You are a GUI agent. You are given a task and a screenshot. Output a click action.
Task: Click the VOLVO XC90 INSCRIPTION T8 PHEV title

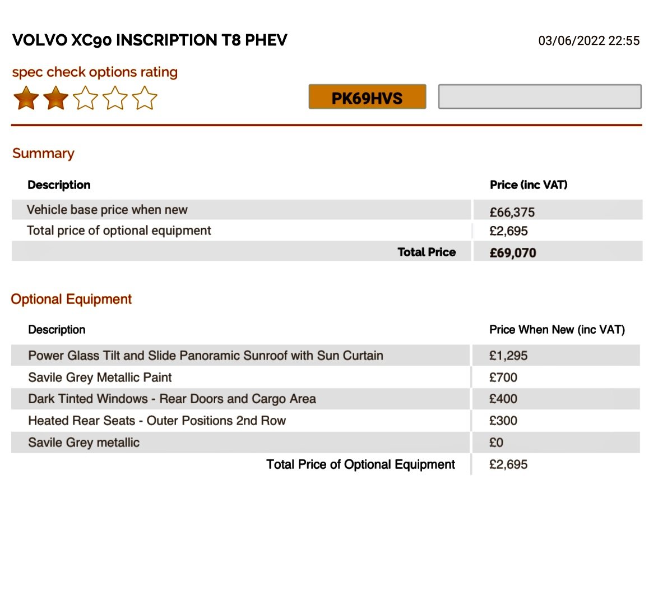[x=150, y=40]
